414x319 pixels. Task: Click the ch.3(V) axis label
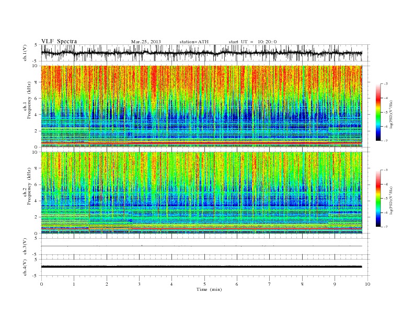pos(25,246)
